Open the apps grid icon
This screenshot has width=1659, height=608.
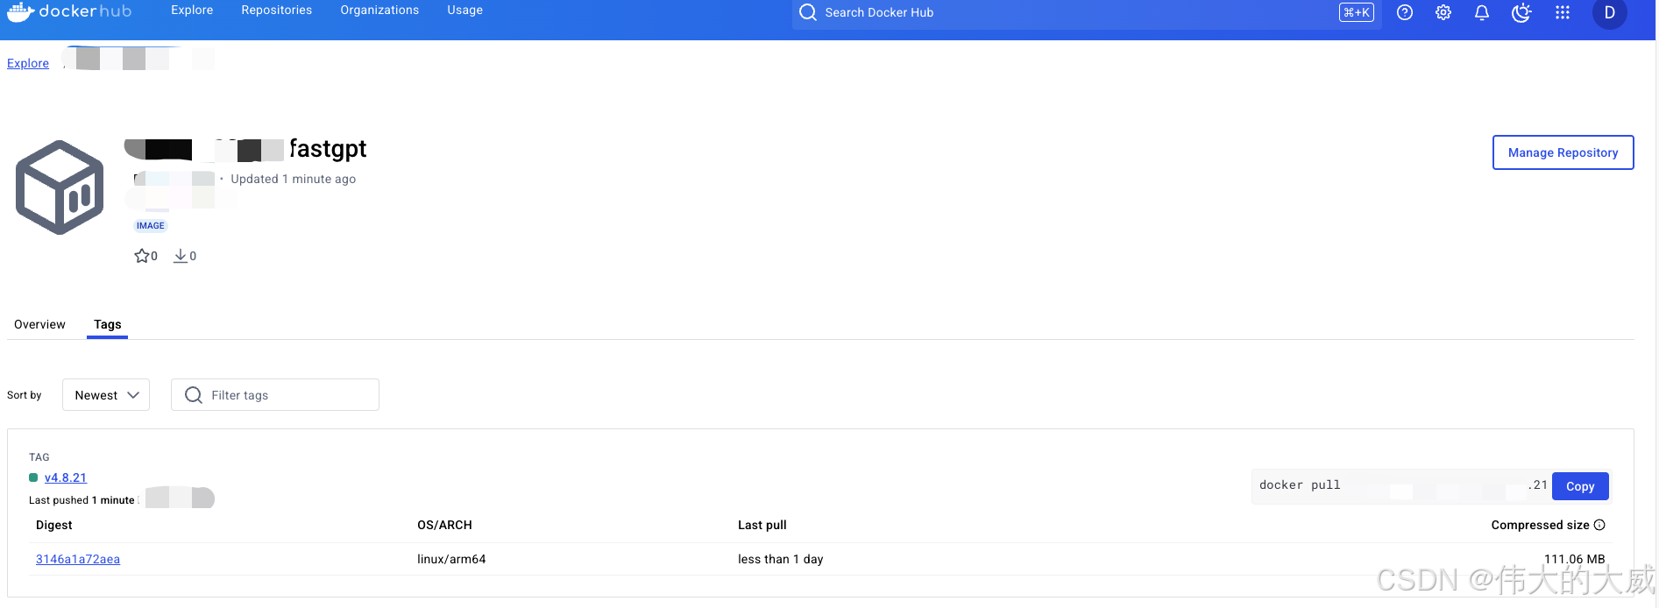pos(1563,12)
